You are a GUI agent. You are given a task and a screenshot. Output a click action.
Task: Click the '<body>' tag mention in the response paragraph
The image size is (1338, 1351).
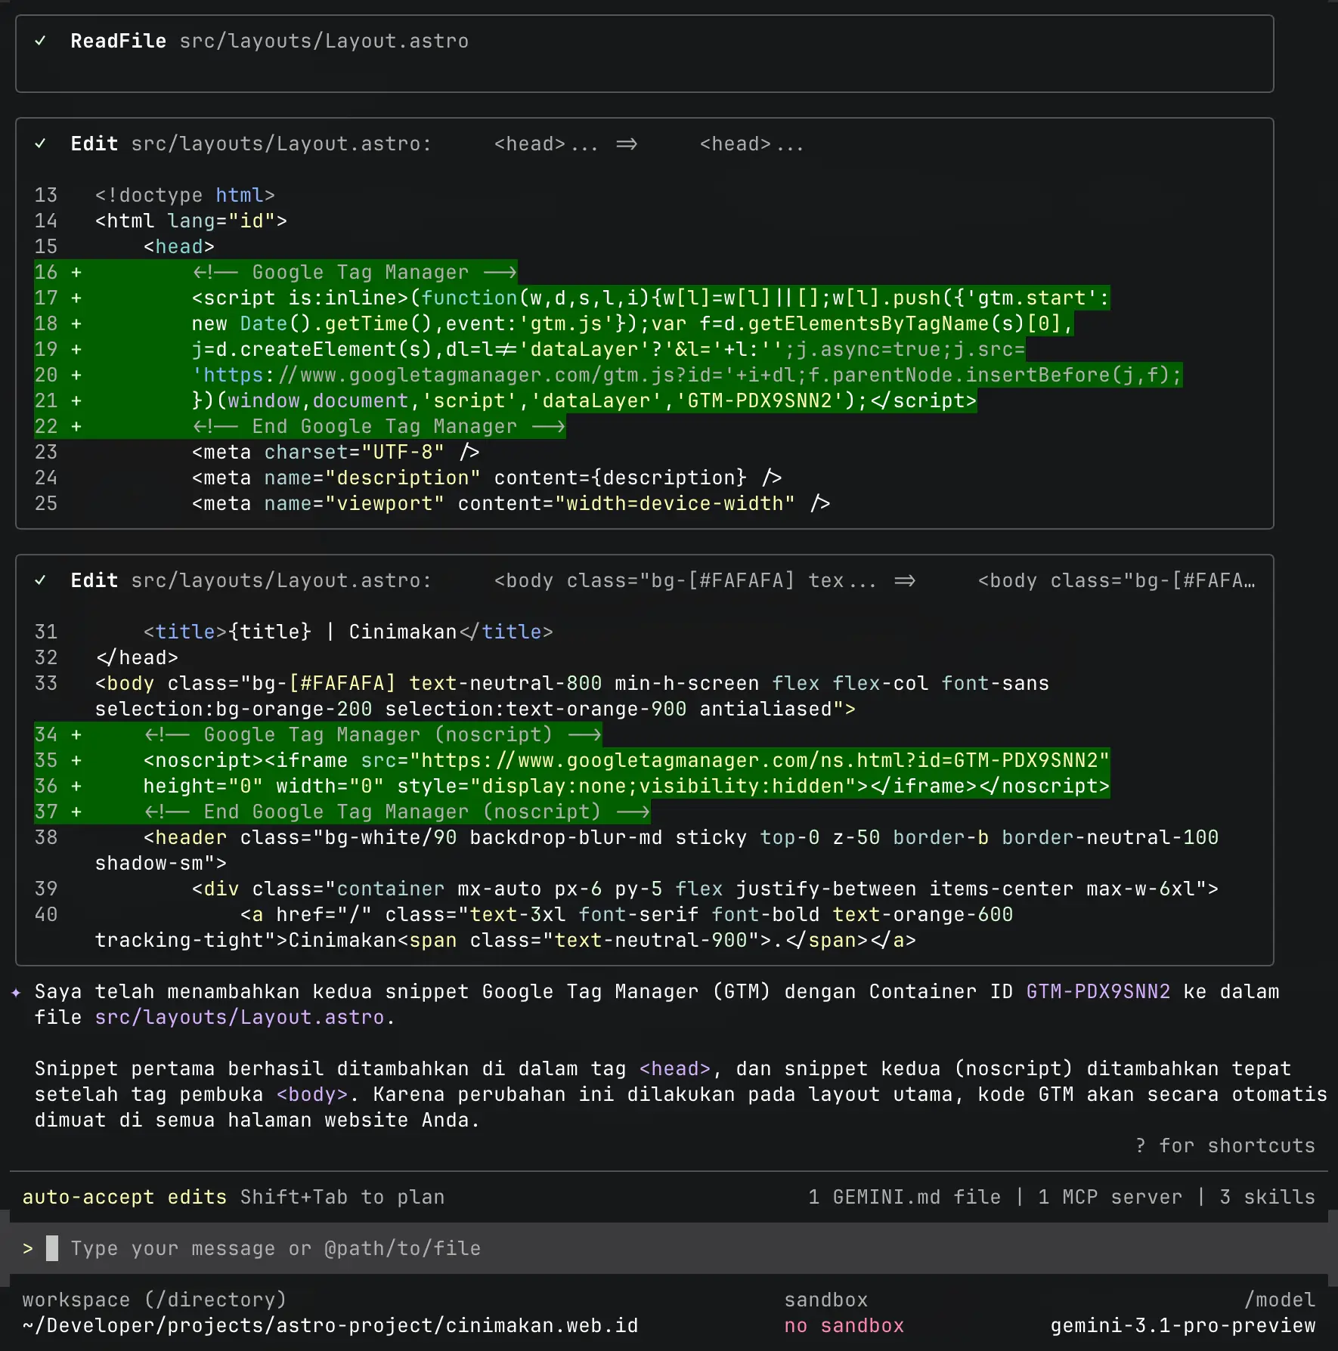tap(311, 1094)
